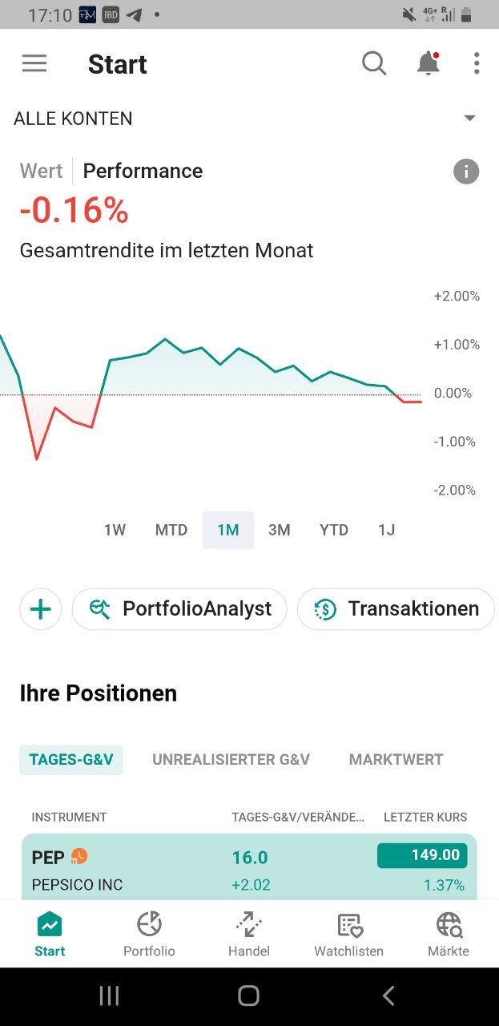Select the 1W time range
The width and height of the screenshot is (499, 1026).
pos(115,530)
